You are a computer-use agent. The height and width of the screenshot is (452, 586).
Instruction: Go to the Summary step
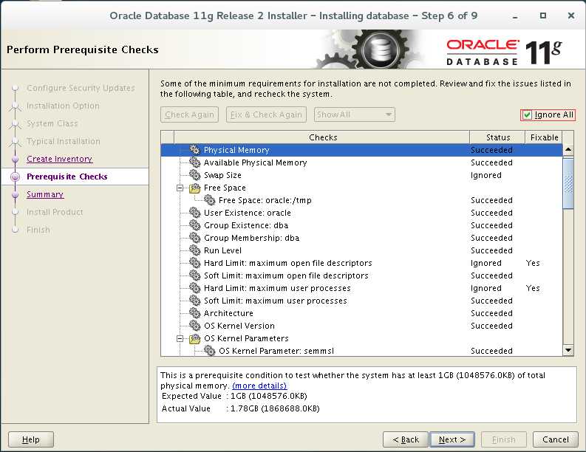[45, 194]
